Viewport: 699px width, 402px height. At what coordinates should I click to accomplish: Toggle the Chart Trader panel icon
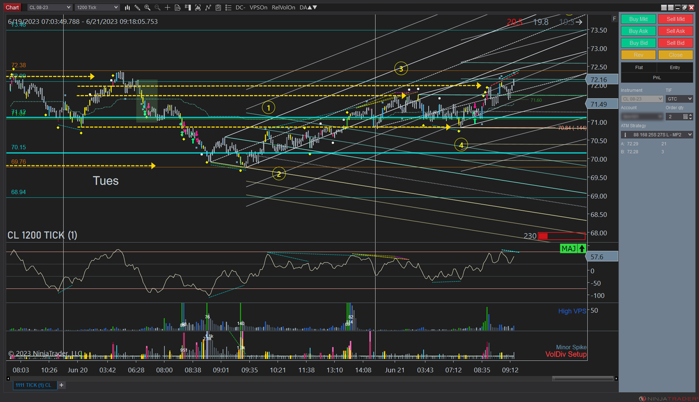coord(188,8)
